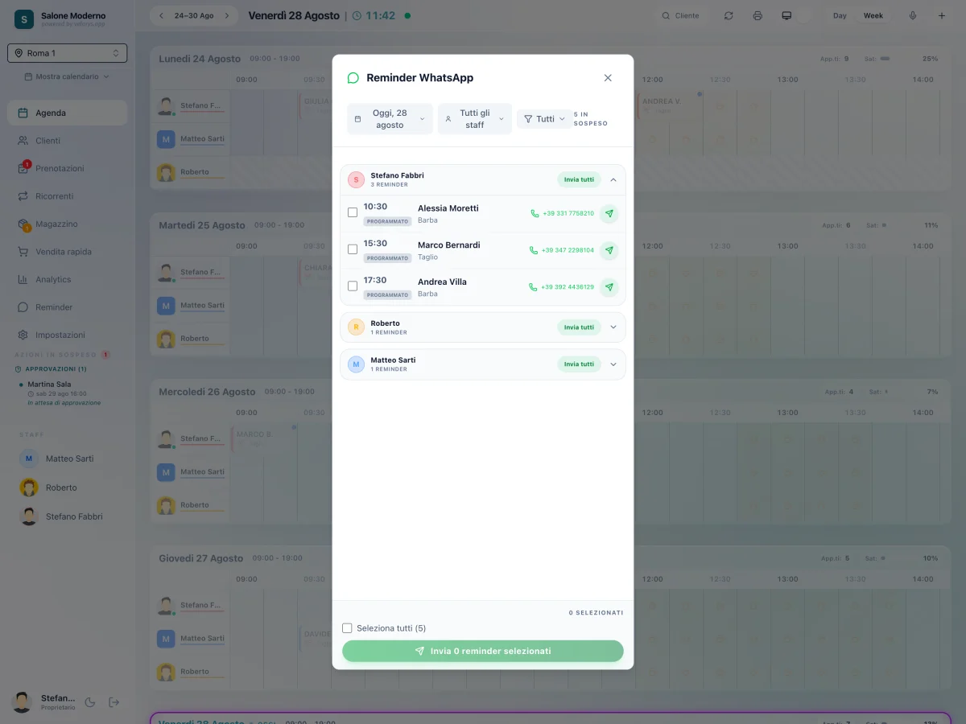
Task: Click Stefano Fabbri avatar in reminder list
Action: [356, 180]
